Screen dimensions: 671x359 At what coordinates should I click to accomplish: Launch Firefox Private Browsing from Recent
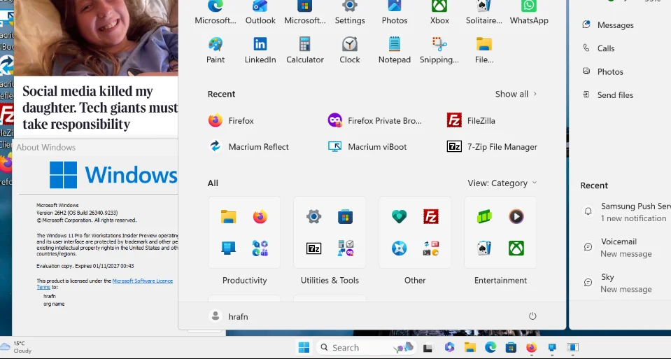(x=374, y=120)
